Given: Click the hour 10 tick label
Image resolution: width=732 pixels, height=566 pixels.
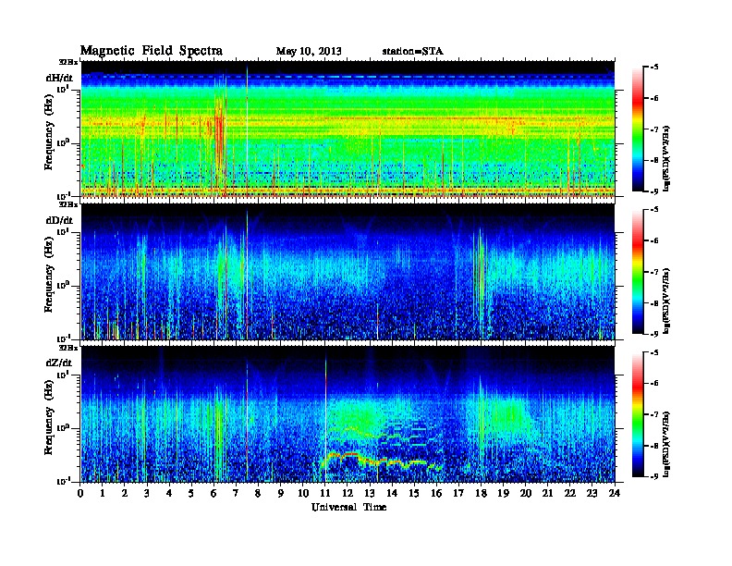Looking at the screenshot, I should click(x=303, y=493).
